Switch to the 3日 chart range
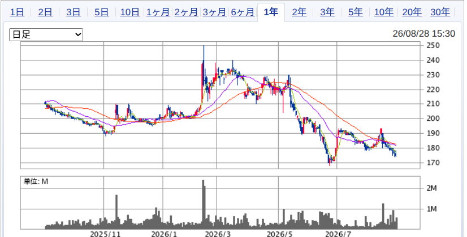Screen dimensions: 467x237 [73, 12]
